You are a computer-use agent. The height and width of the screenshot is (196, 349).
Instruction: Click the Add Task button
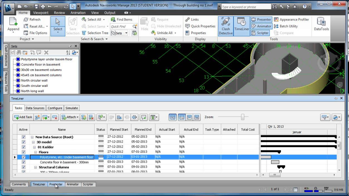[23, 117]
